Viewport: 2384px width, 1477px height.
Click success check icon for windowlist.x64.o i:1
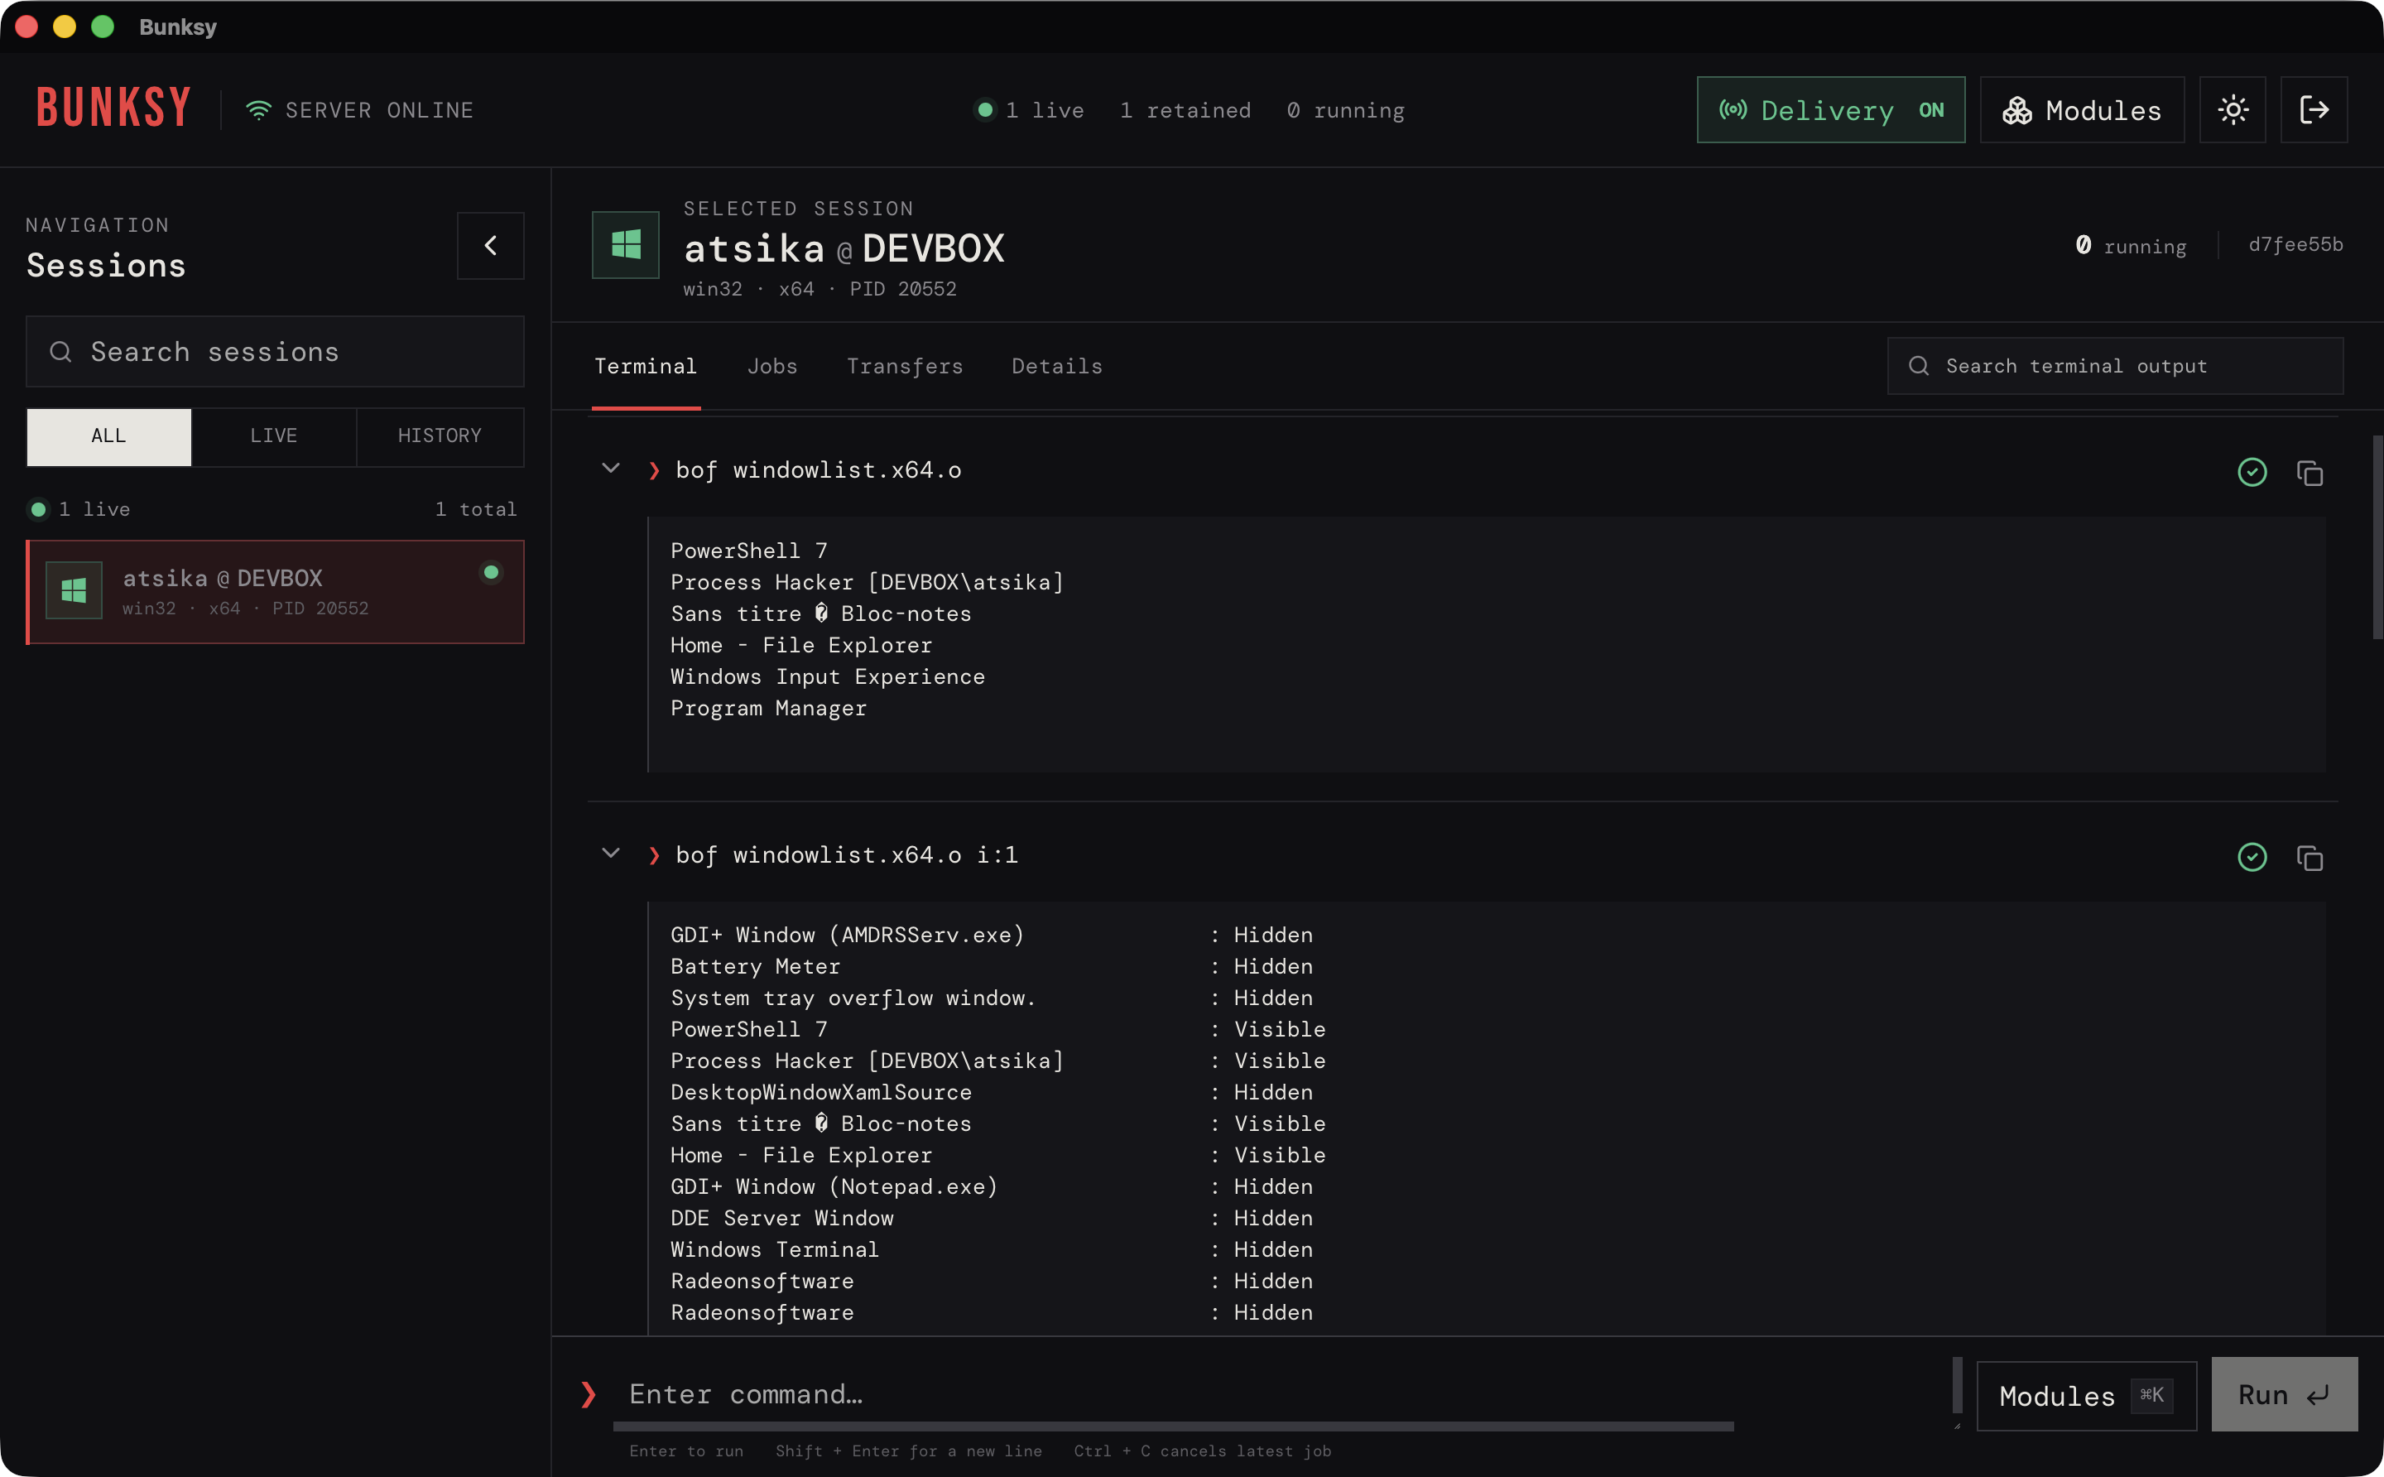2252,858
